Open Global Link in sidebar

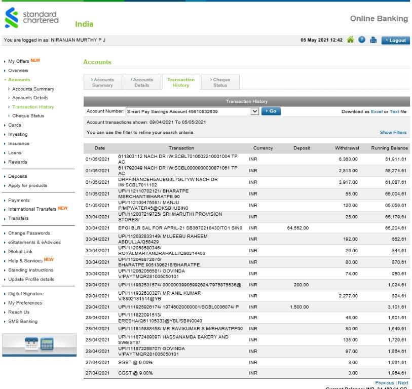point(20,251)
